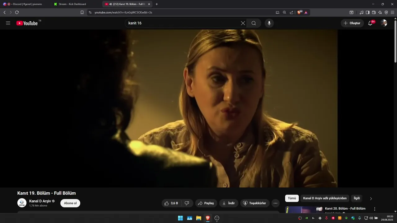397x223 pixels.
Task: Subscribe with Abone ol button
Action: coord(70,203)
